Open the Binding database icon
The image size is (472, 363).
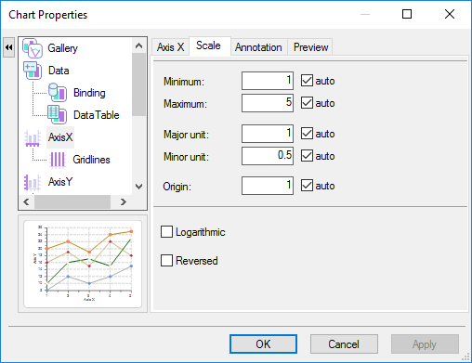coord(58,93)
